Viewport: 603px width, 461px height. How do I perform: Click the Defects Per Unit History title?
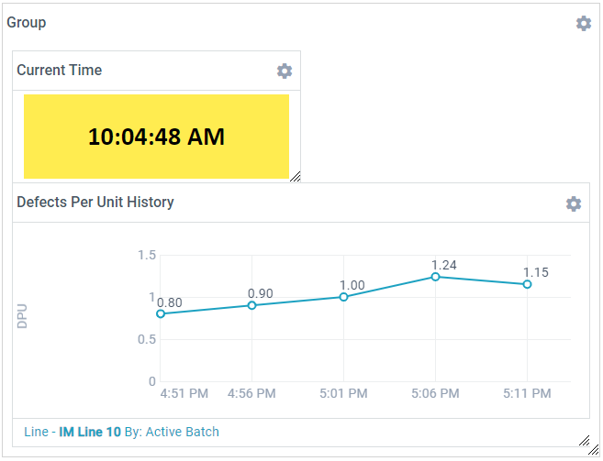point(95,203)
